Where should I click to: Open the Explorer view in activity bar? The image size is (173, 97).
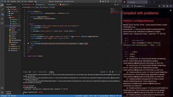(2, 5)
